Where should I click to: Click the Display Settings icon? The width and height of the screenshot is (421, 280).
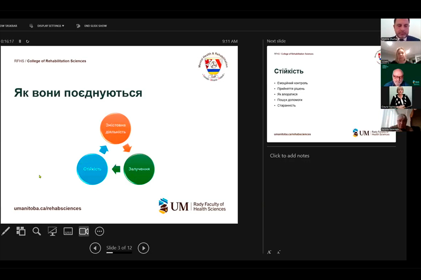click(31, 26)
